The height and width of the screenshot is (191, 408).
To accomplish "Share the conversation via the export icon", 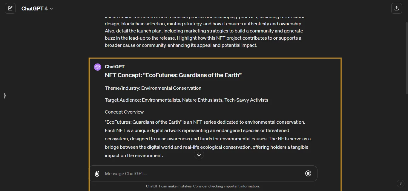I will coord(397,8).
